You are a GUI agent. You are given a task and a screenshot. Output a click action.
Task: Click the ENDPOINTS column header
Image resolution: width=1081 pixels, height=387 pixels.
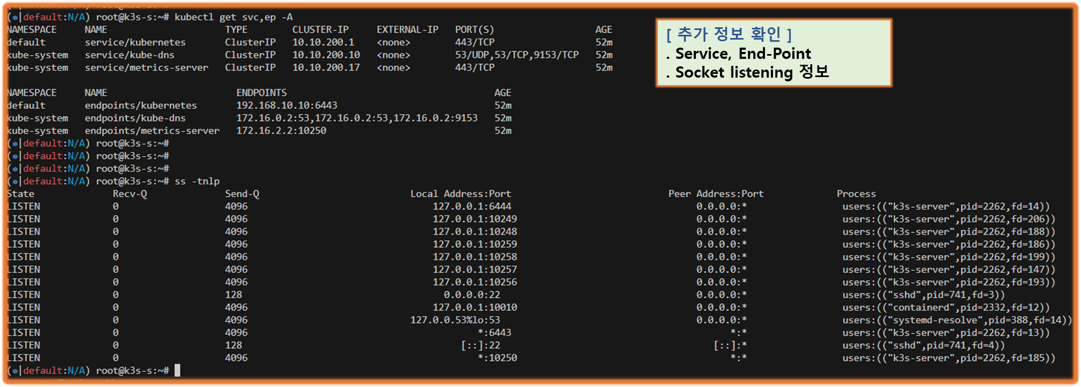(x=261, y=93)
